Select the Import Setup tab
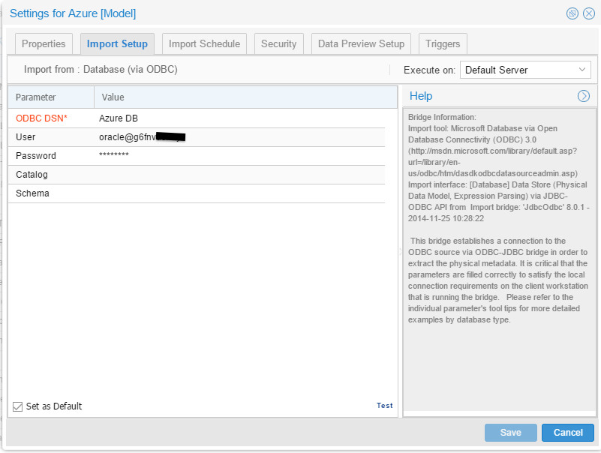This screenshot has height=453, width=601. pyautogui.click(x=117, y=44)
